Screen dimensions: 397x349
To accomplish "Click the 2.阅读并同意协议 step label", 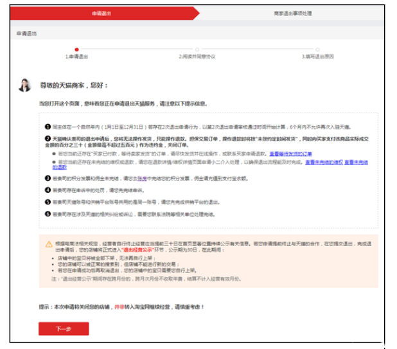I will tap(197, 57).
